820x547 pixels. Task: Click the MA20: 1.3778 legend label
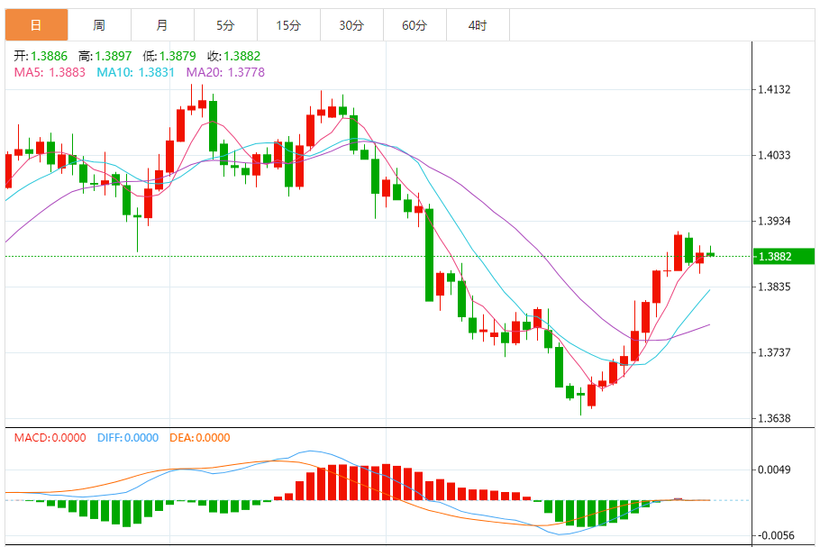225,72
